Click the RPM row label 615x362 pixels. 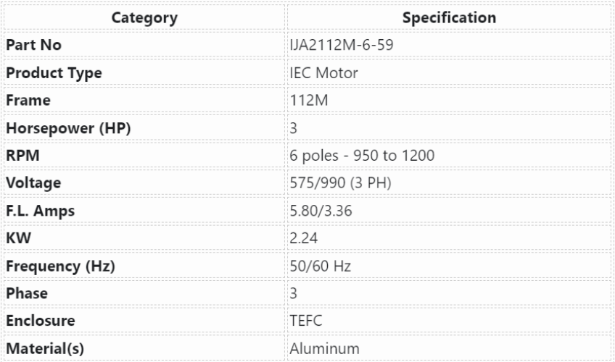point(22,156)
